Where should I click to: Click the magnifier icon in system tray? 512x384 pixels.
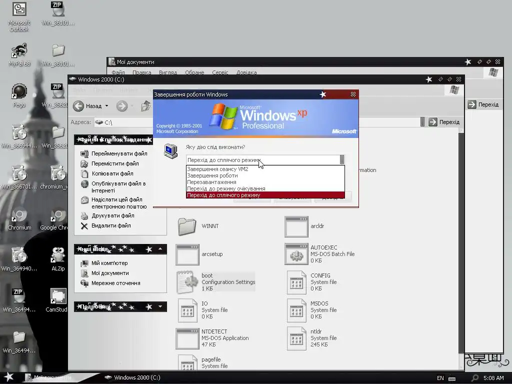pyautogui.click(x=475, y=378)
